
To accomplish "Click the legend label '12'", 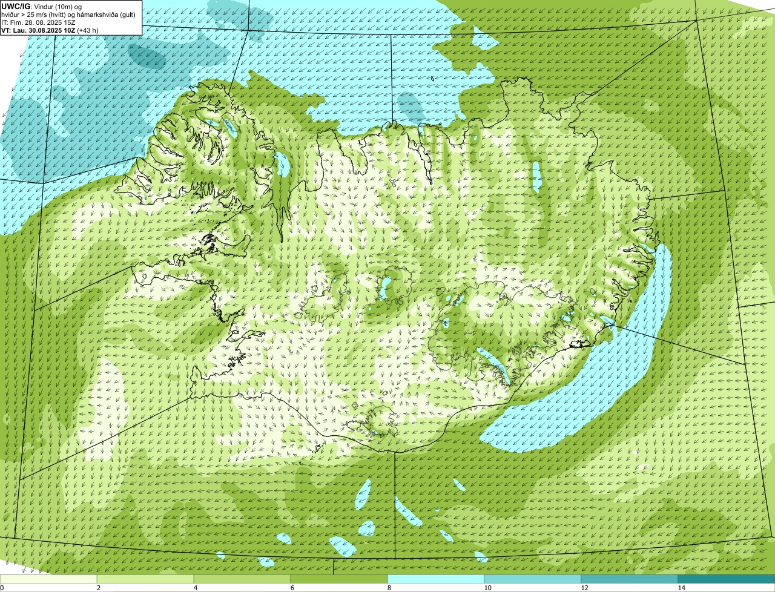I will [x=584, y=588].
